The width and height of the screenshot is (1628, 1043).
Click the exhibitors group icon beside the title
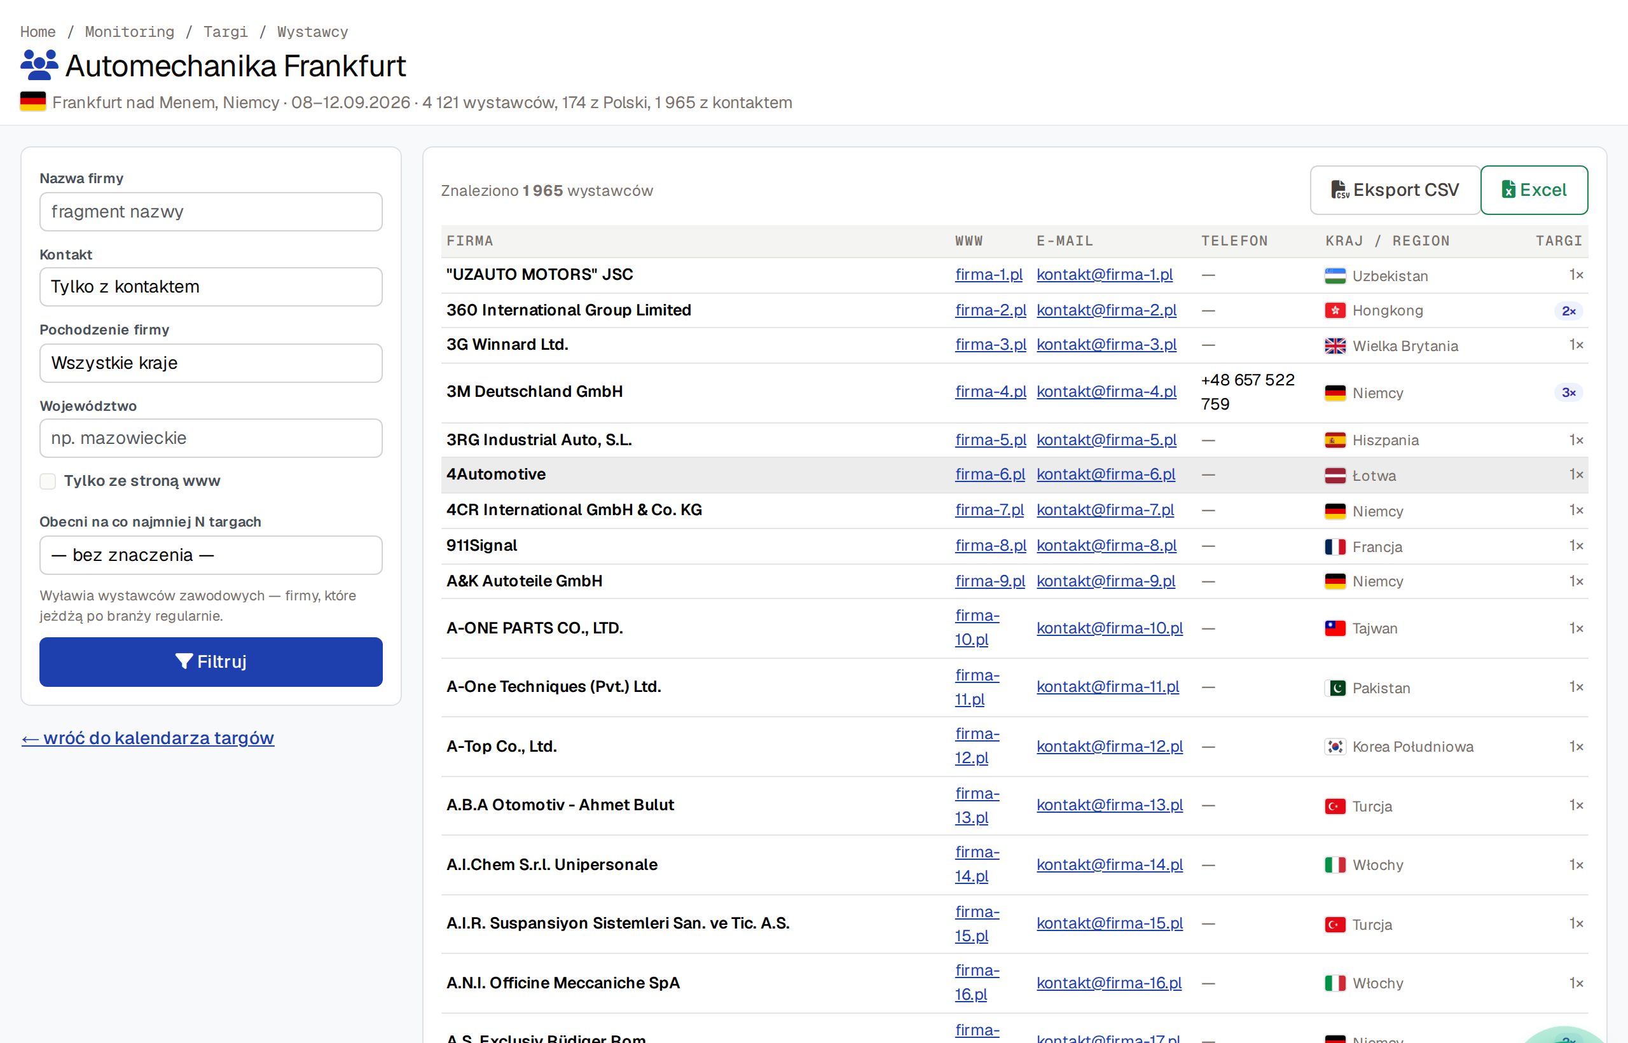[39, 66]
